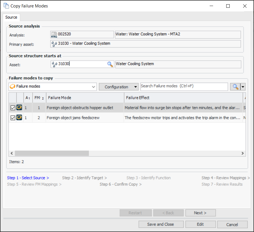Select the Source tab
This screenshot has width=254, height=232.
pyautogui.click(x=11, y=17)
